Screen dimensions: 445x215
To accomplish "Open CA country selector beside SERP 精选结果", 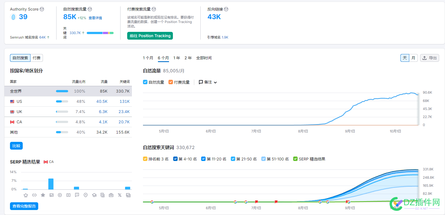I will tap(49, 162).
